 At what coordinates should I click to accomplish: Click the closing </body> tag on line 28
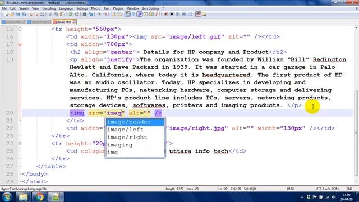click(35, 174)
